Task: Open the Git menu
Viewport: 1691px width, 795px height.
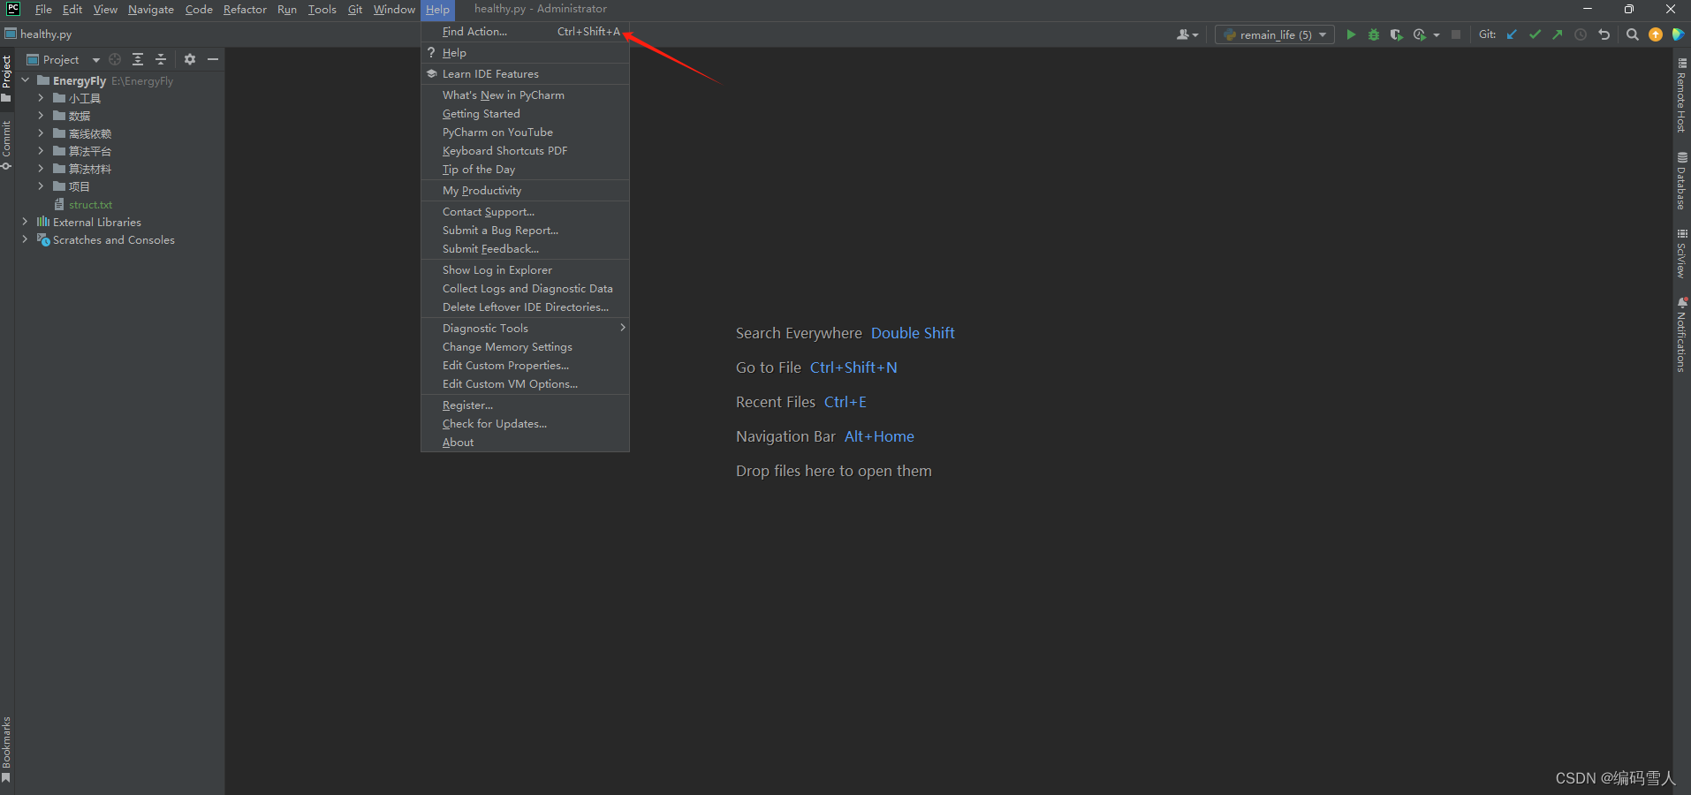Action: (x=355, y=9)
